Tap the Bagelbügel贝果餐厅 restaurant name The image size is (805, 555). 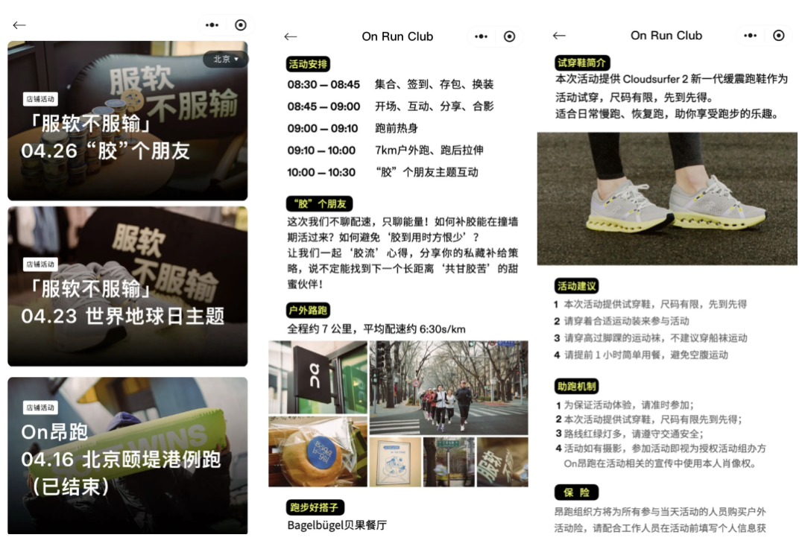[337, 525]
